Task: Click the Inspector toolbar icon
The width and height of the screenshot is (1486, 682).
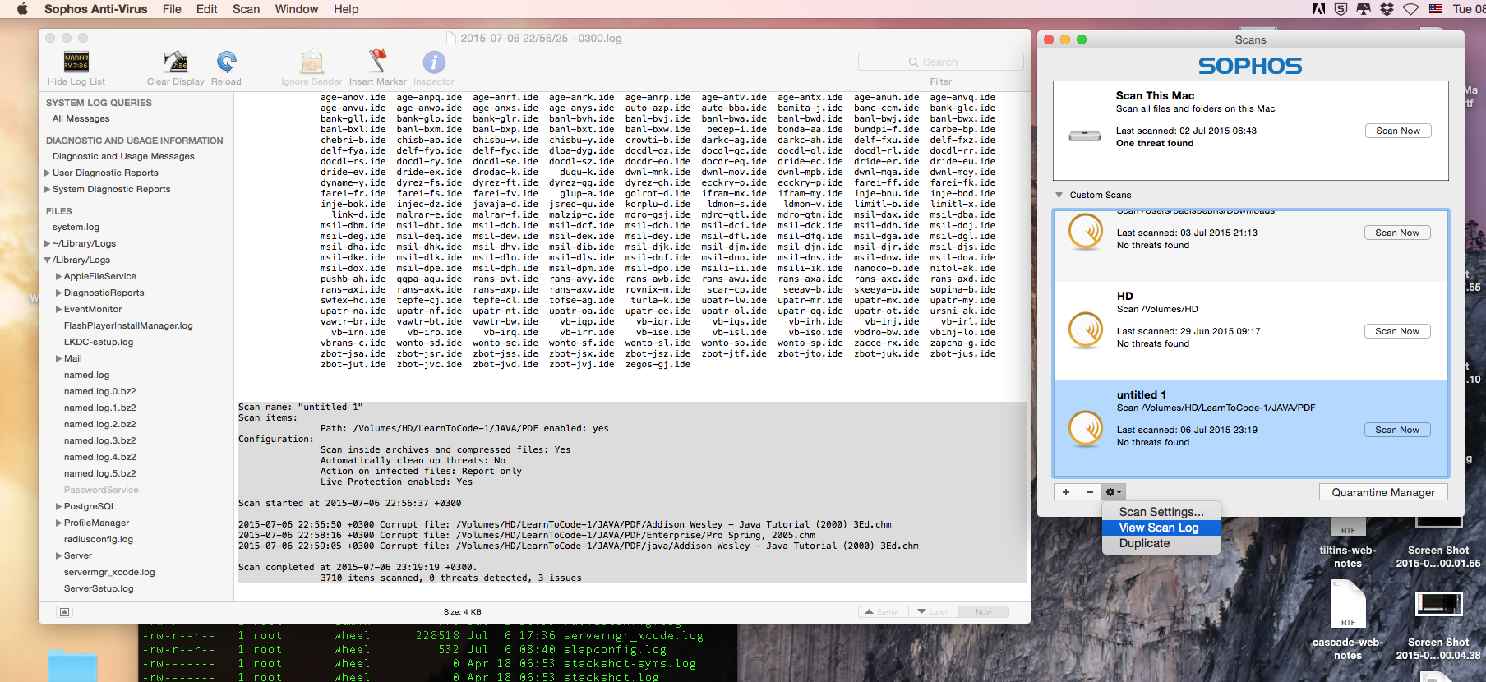Action: click(434, 62)
